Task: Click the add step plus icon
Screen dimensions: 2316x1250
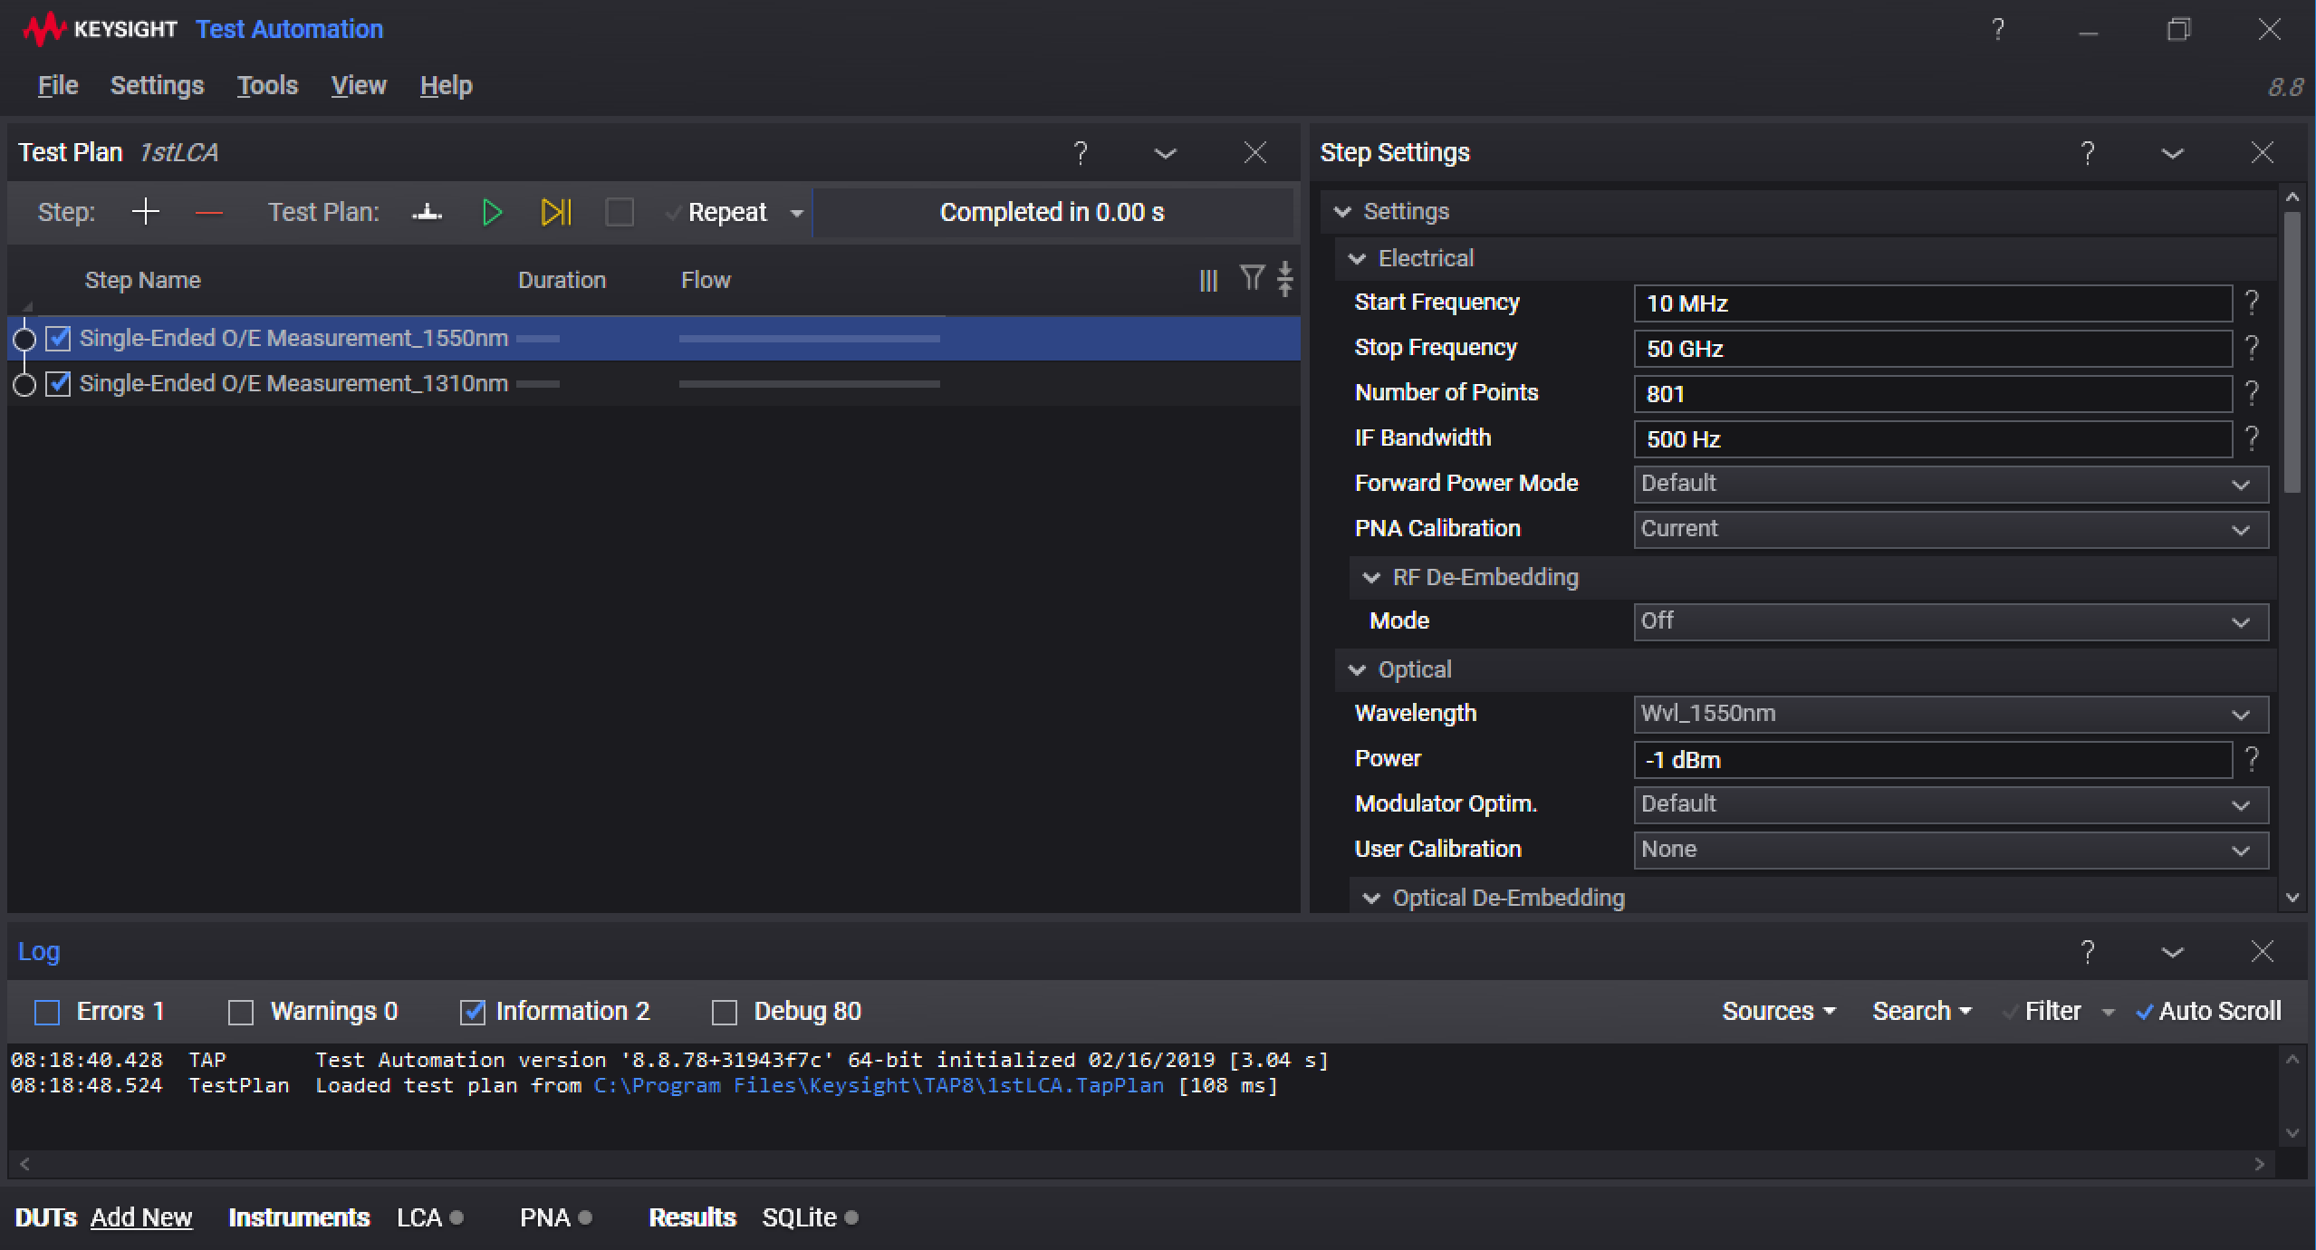Action: click(145, 212)
